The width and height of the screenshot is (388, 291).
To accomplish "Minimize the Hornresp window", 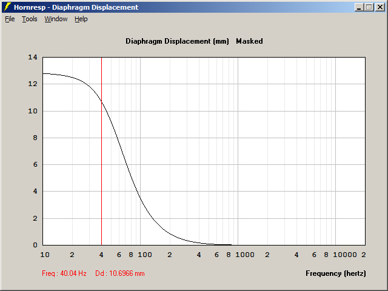I will point(360,7).
